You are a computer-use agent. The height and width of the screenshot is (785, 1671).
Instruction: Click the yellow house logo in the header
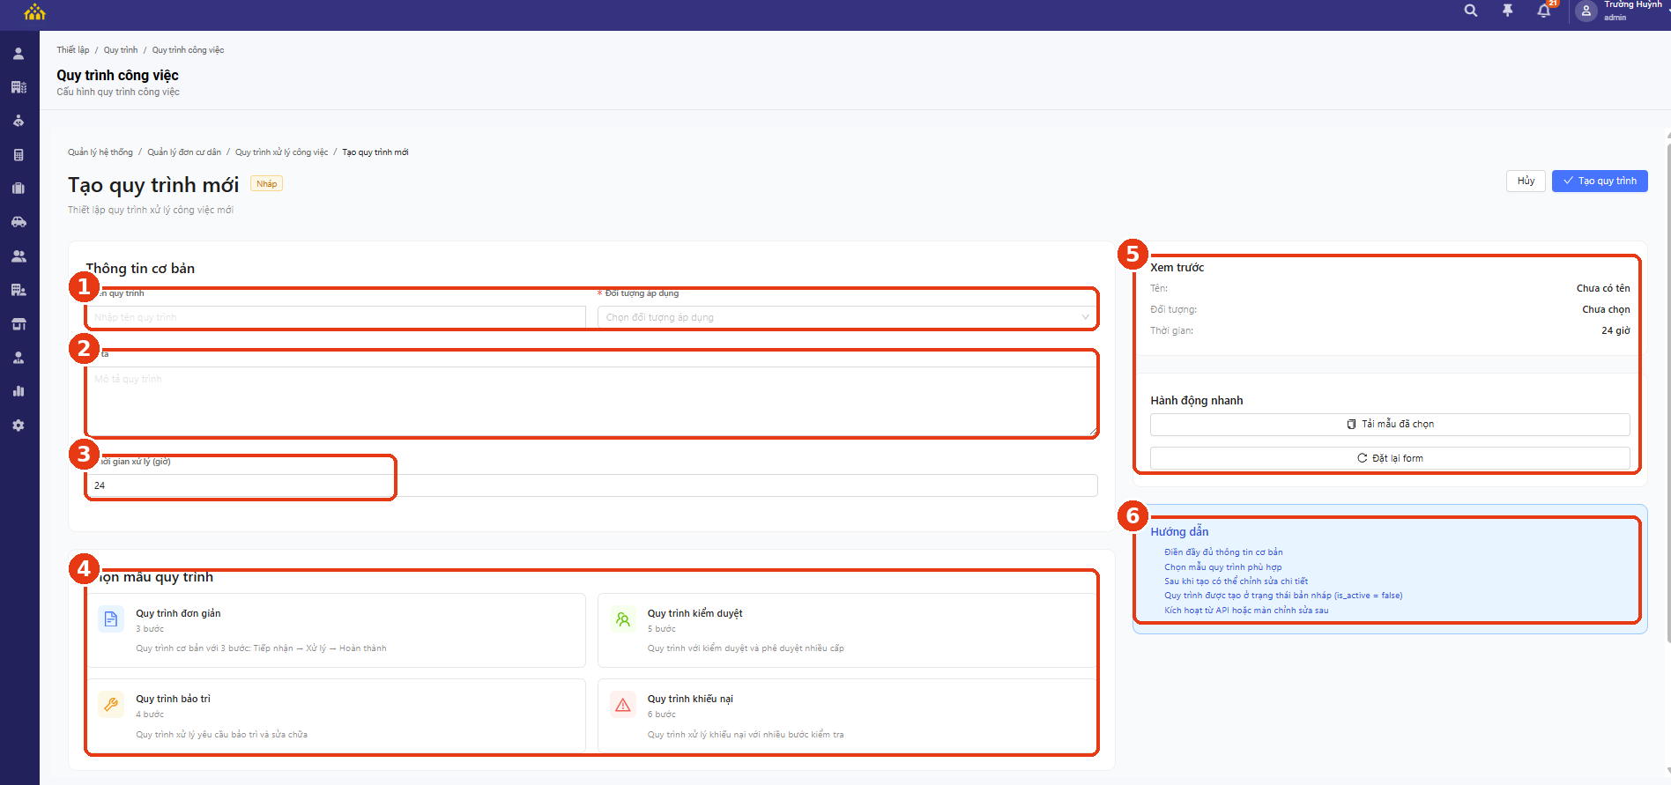[34, 11]
